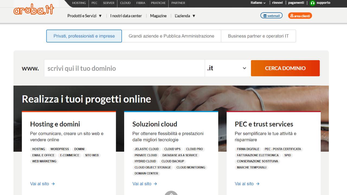Click the aruba.it logo
The image size is (347, 195).
click(34, 10)
